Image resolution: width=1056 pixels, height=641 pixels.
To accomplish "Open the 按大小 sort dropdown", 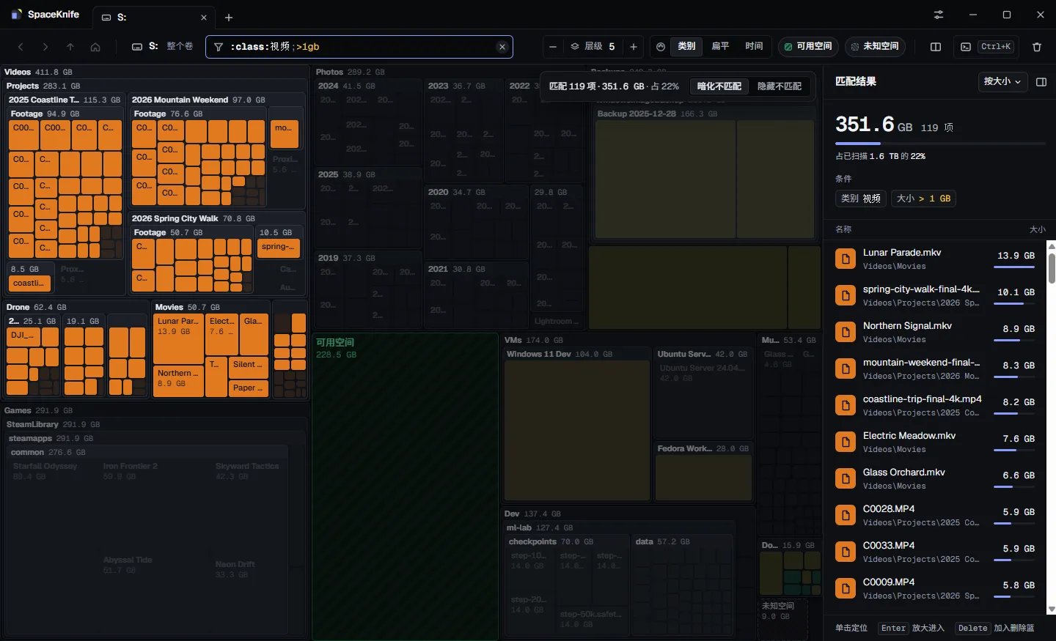I will [1002, 81].
